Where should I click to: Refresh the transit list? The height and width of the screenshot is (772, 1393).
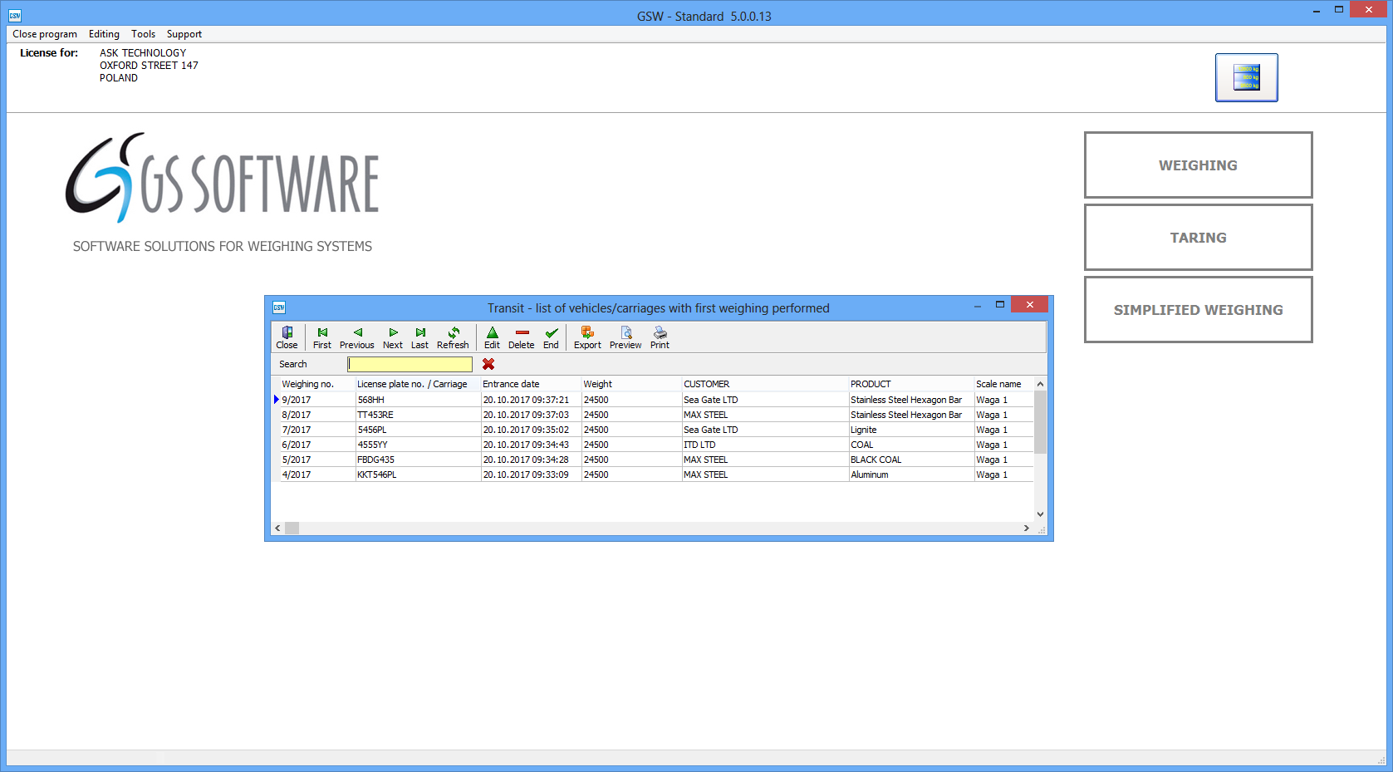[x=453, y=337]
